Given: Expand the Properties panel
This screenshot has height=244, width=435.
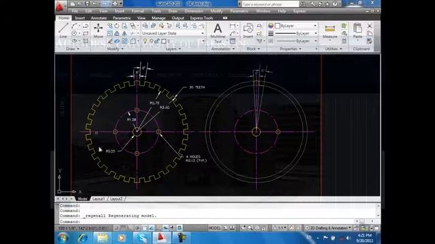Looking at the screenshot, I should tap(290, 49).
